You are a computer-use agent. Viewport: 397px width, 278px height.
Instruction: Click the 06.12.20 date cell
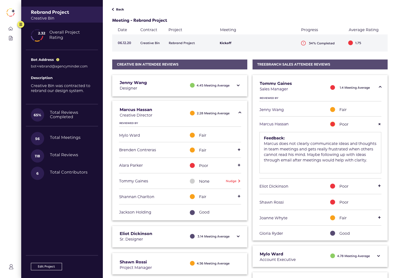(x=124, y=43)
